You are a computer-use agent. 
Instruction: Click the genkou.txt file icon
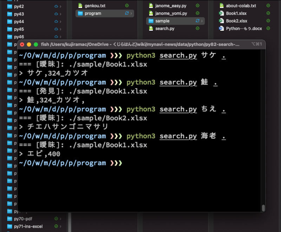(80, 6)
